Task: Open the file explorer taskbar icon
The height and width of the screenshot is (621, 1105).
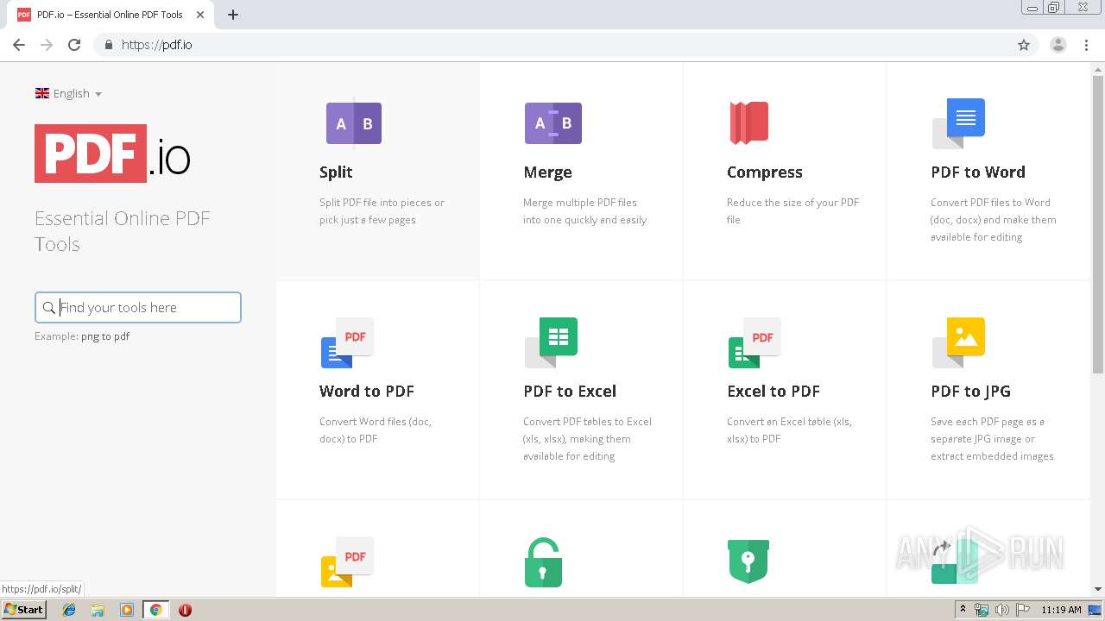Action: [x=98, y=610]
